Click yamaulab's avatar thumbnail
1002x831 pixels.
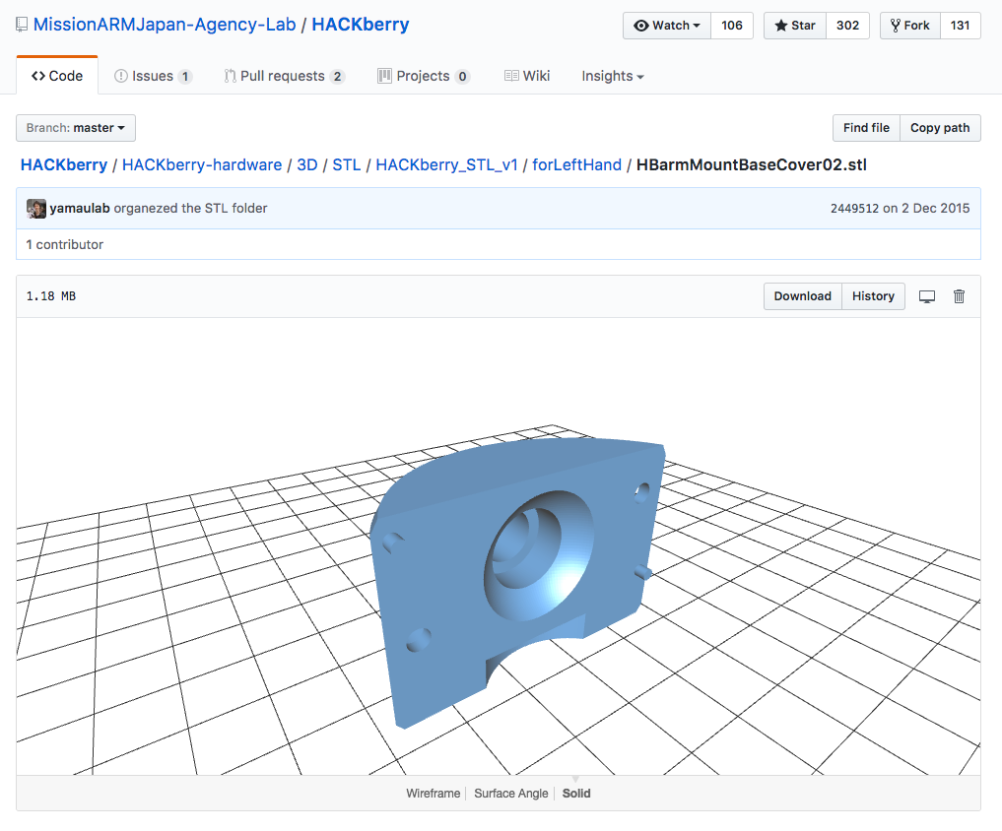click(x=36, y=208)
